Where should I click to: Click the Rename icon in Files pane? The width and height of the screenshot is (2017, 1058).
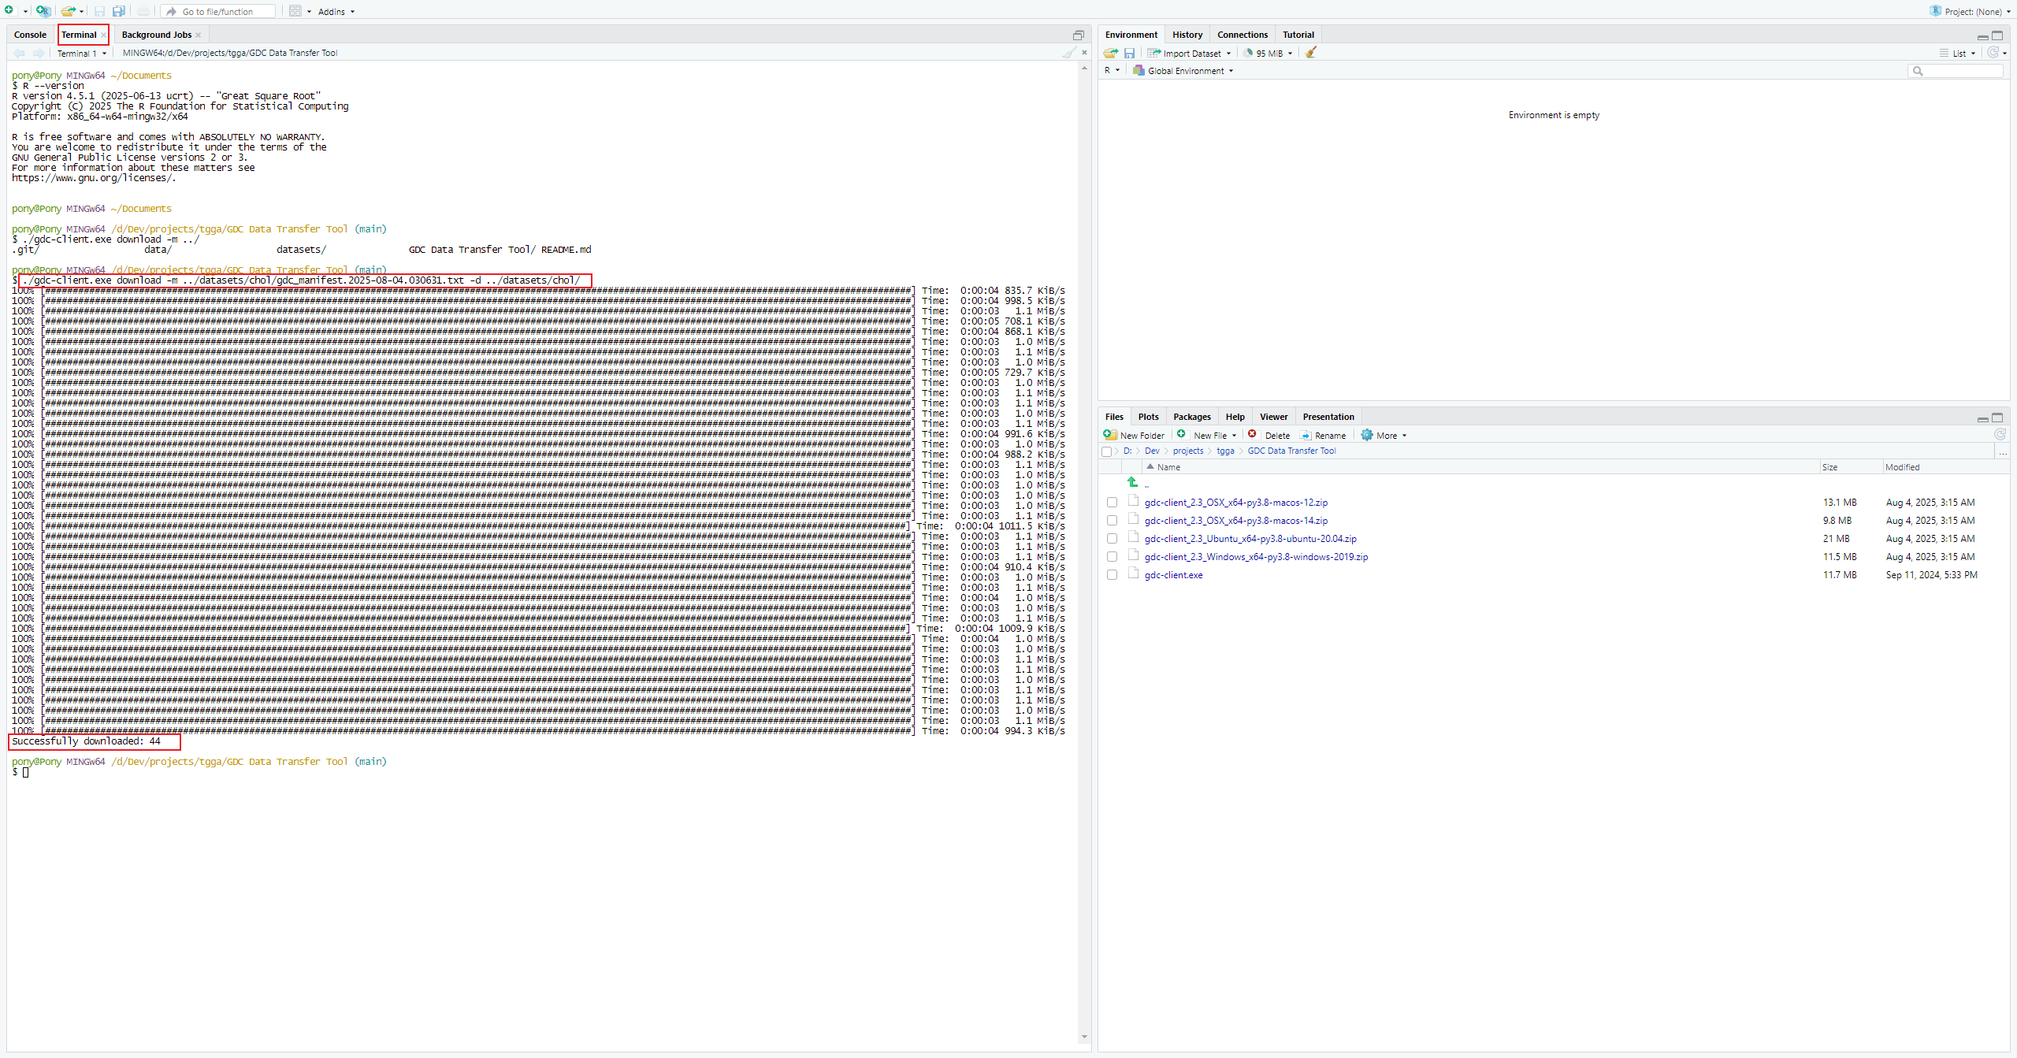pos(1306,435)
